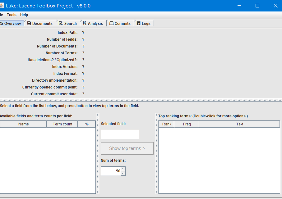The image size is (282, 199).
Task: Click the Index Format label
Action: pyautogui.click(x=66, y=74)
